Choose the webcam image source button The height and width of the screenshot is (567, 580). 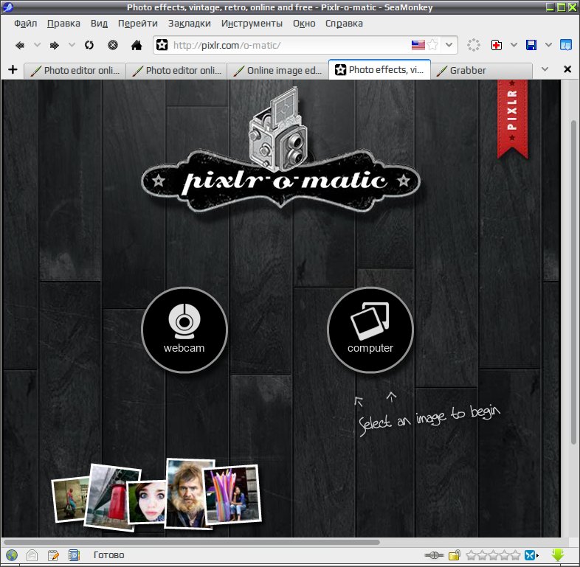point(184,330)
